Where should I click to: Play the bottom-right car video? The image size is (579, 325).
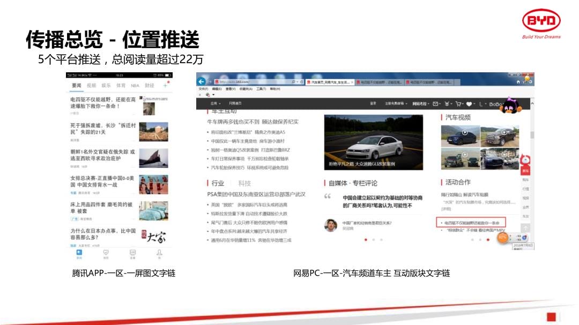(x=500, y=158)
